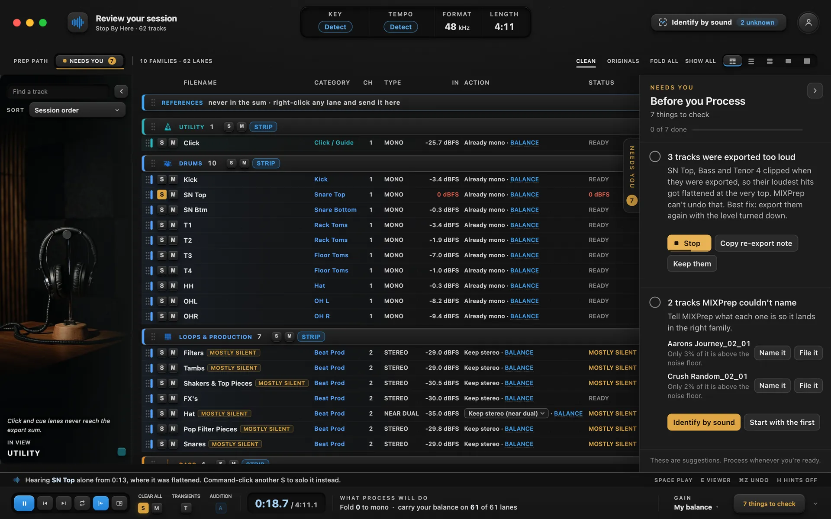Screen dimensions: 831x519
Task: Mute the Kick lane
Action: coord(173,179)
